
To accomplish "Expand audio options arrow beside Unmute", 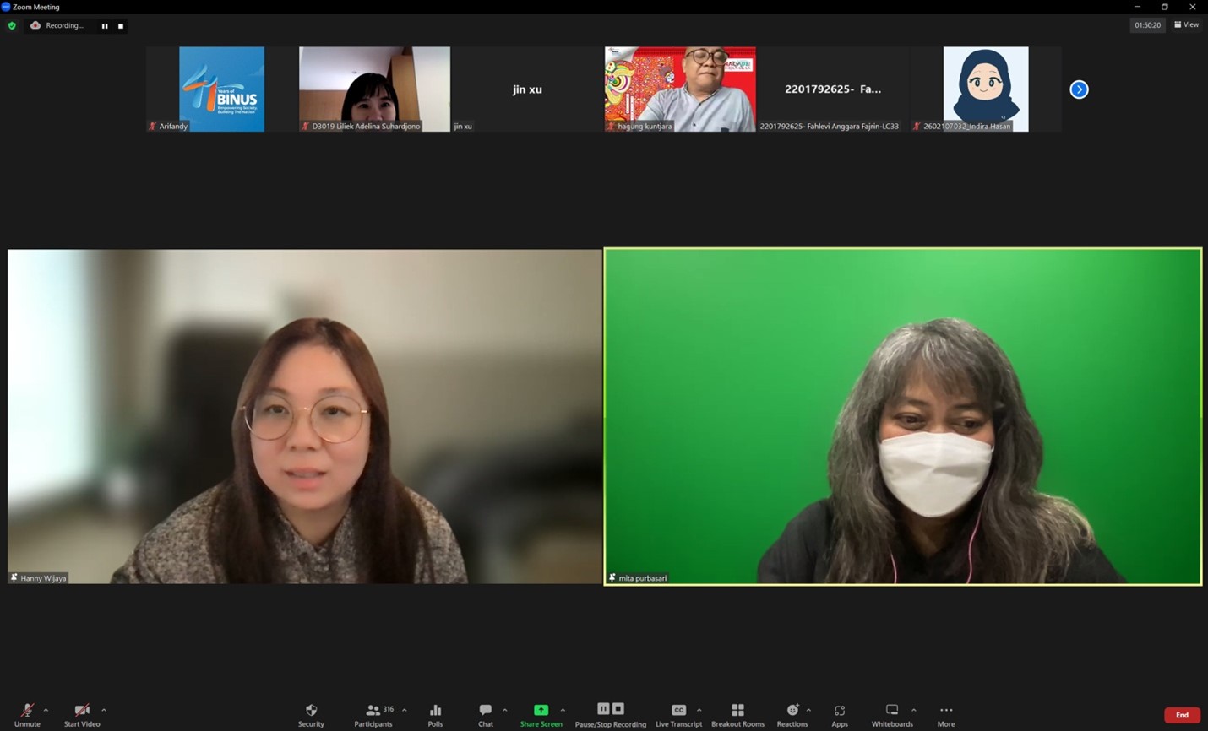I will (x=46, y=710).
